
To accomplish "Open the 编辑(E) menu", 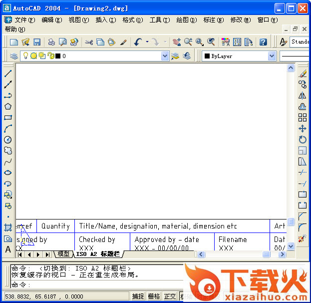I will pos(52,20).
